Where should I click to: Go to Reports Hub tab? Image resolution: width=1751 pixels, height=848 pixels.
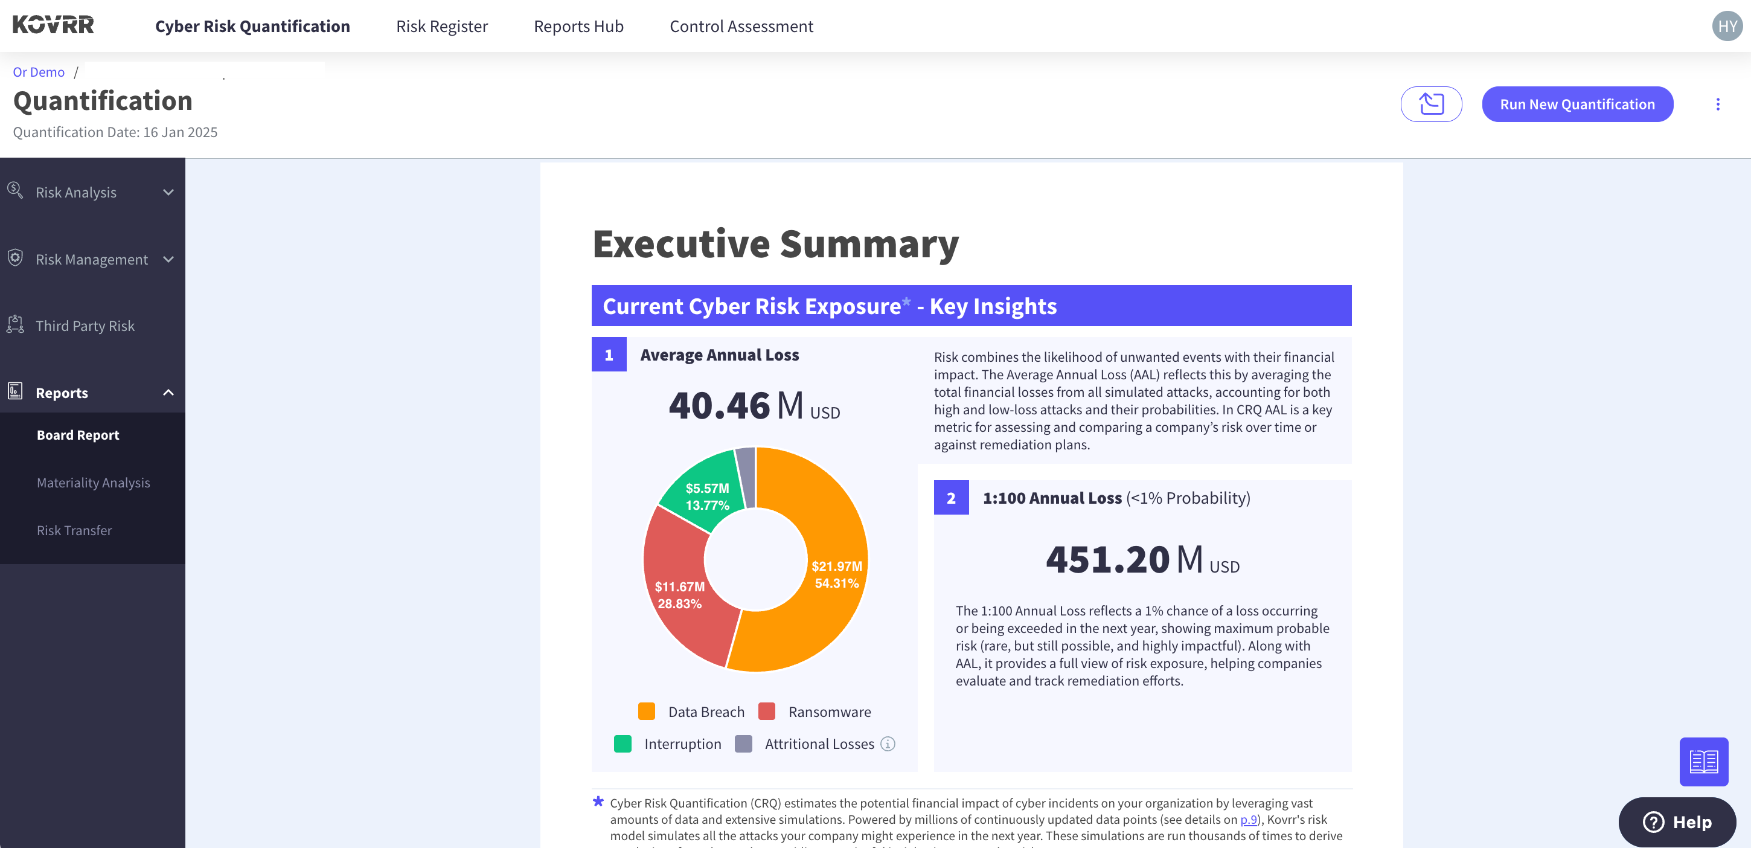578,26
